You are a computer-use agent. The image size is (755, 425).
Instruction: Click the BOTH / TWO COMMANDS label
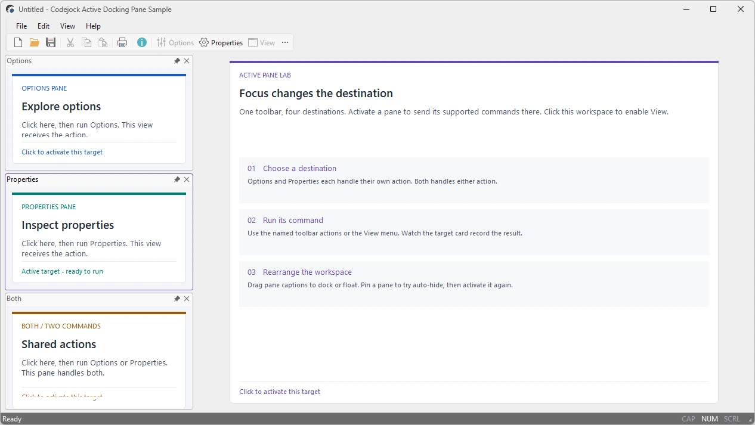click(61, 326)
